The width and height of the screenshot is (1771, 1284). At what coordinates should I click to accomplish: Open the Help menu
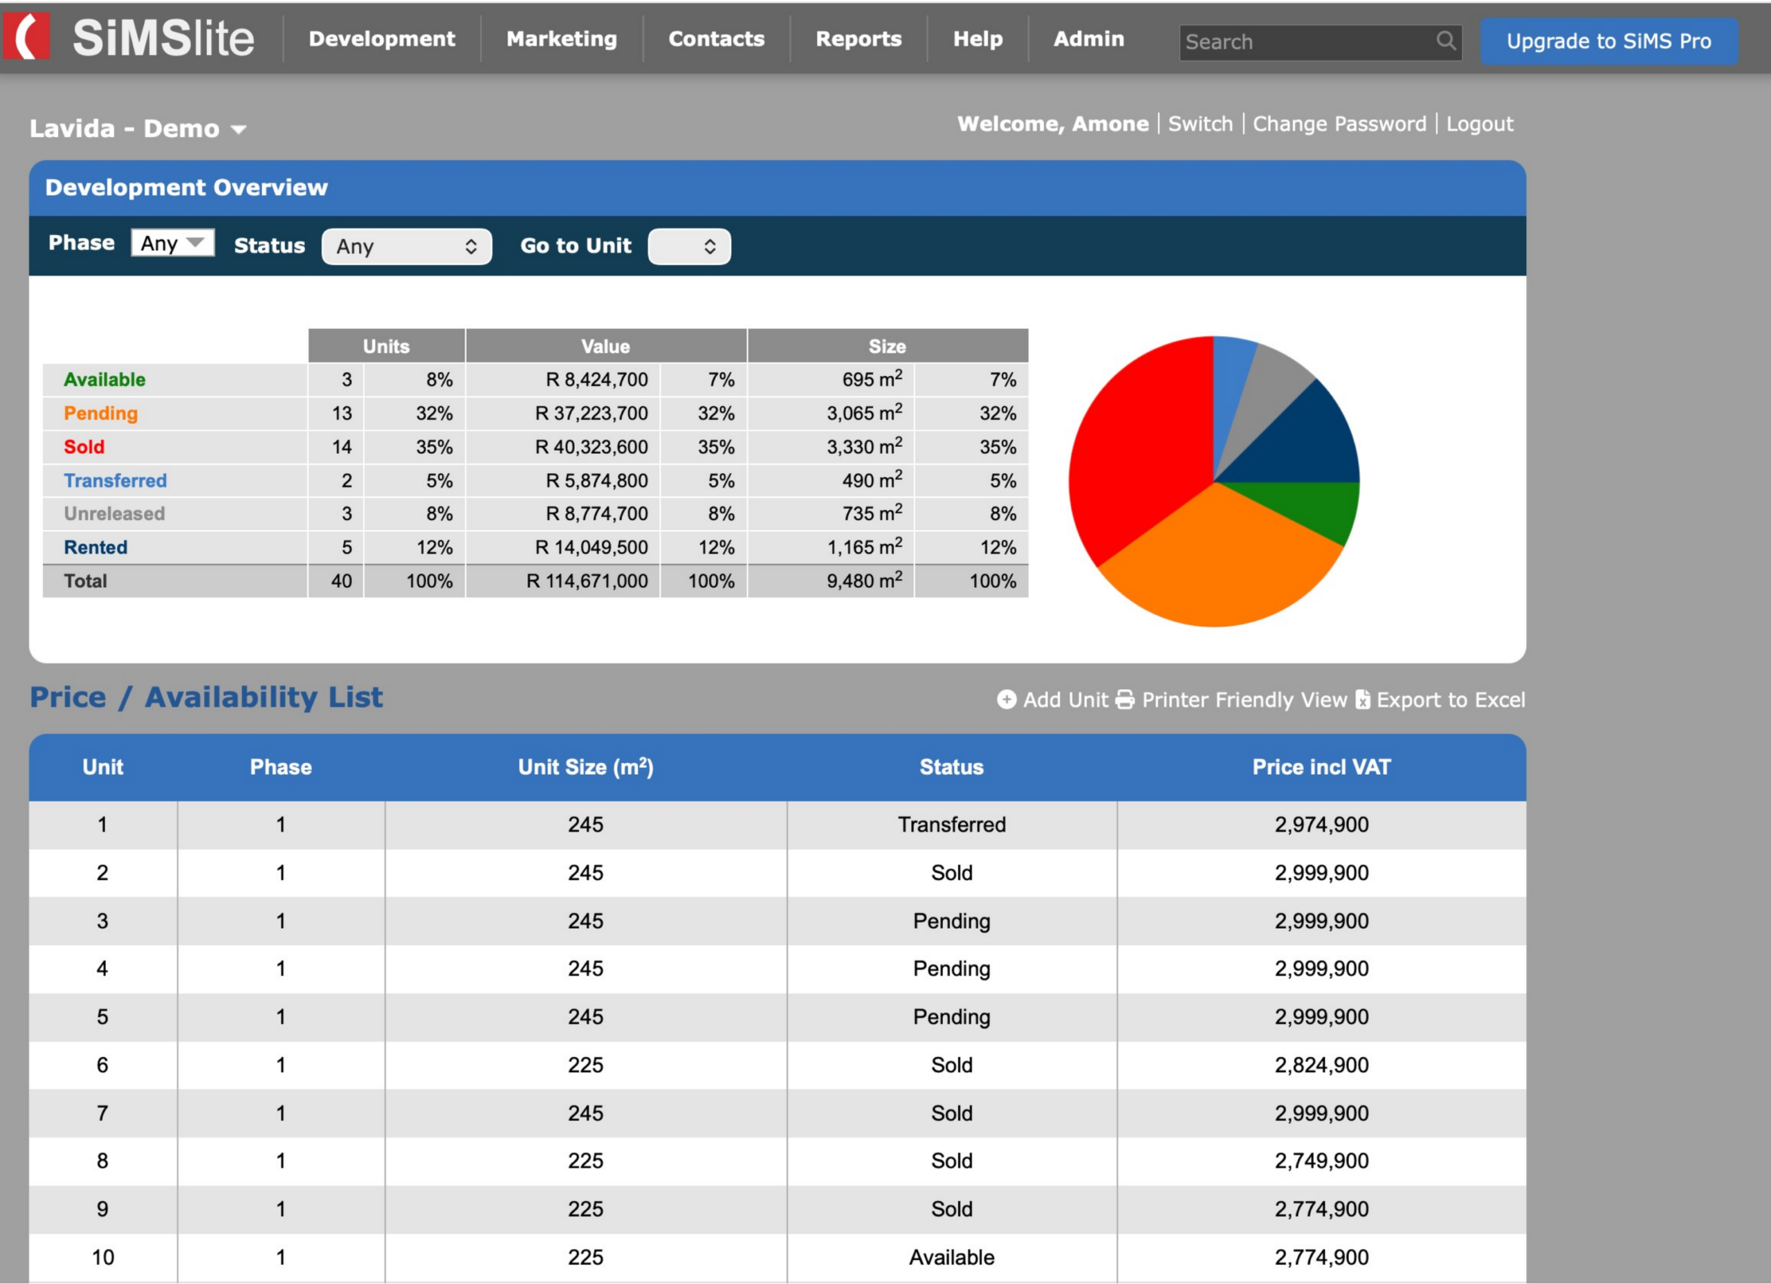coord(978,38)
